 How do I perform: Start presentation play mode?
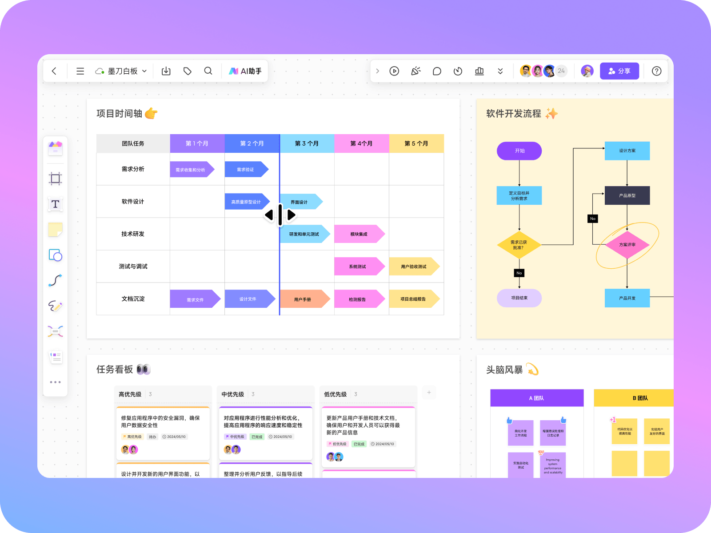pyautogui.click(x=394, y=71)
